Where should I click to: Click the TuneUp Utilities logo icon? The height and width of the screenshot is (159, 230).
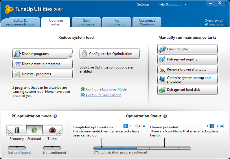pos(9,9)
